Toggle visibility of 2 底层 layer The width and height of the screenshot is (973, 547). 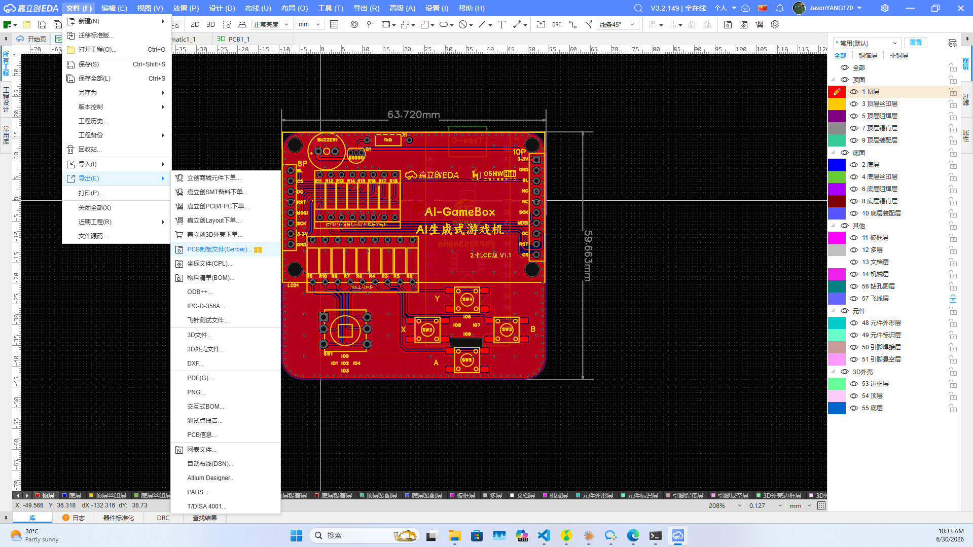pos(854,165)
